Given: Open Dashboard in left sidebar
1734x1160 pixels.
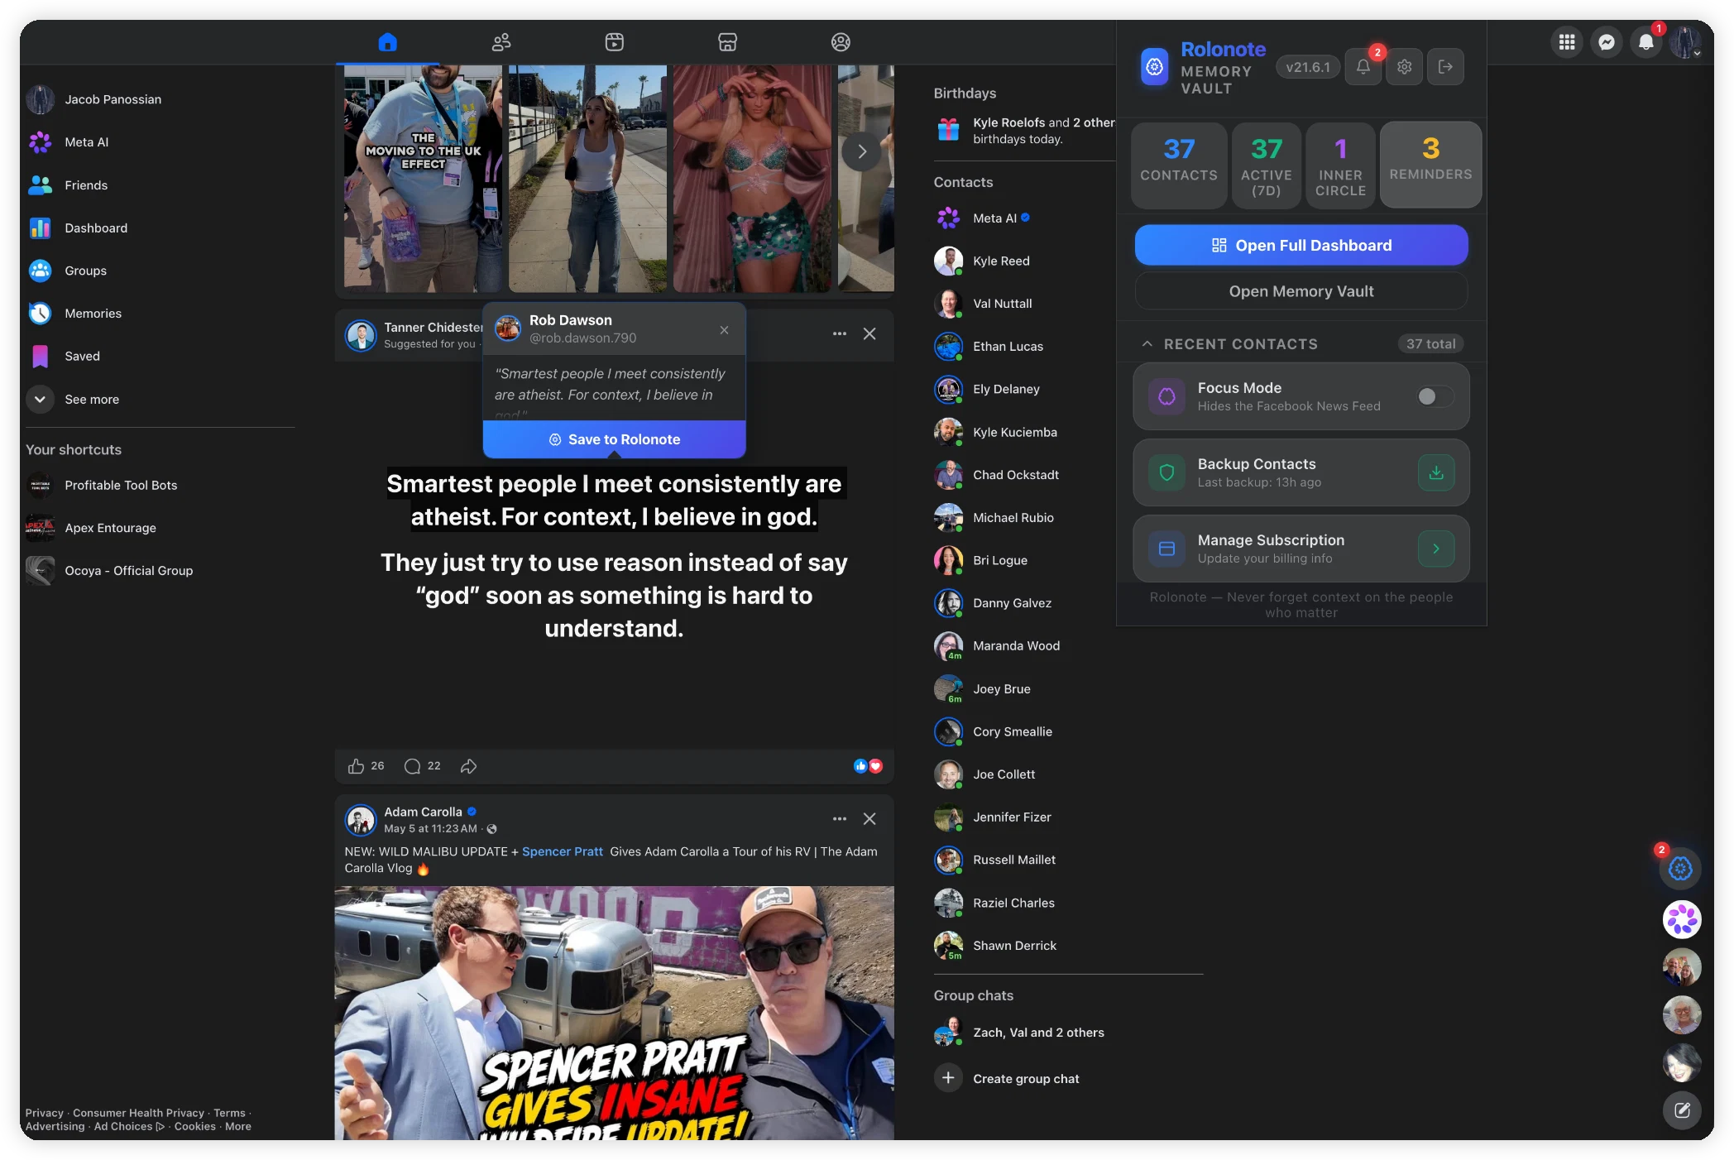Looking at the screenshot, I should point(96,228).
